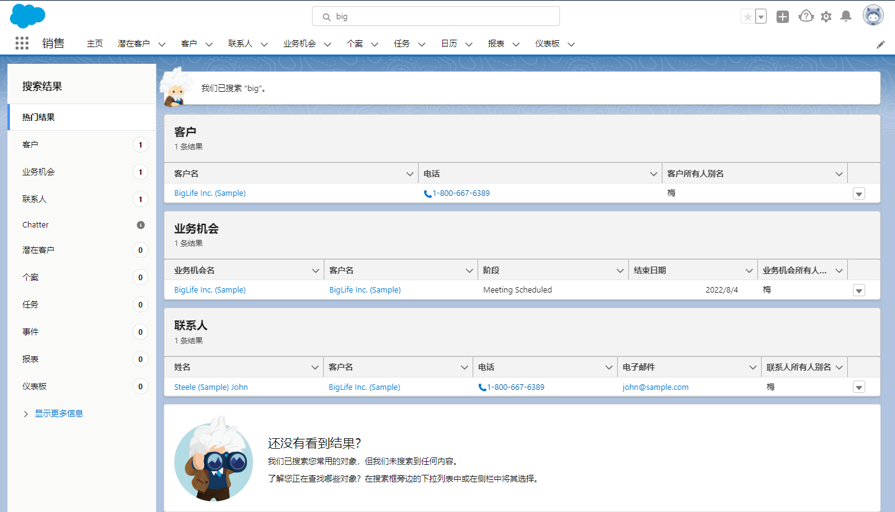Filter results by 事件 in sidebar
Image resolution: width=895 pixels, height=512 pixels.
tap(82, 332)
